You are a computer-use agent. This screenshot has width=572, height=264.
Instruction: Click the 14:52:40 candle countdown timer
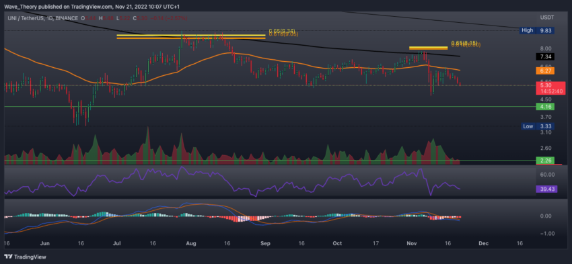tap(545, 91)
